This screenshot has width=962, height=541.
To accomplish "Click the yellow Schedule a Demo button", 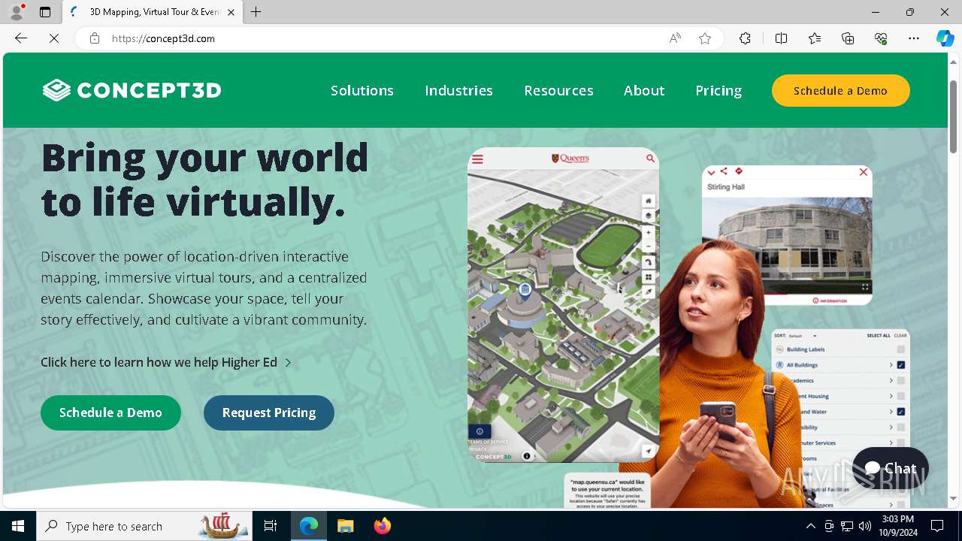I will coord(840,90).
